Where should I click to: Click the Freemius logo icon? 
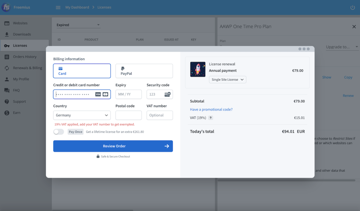6,7
